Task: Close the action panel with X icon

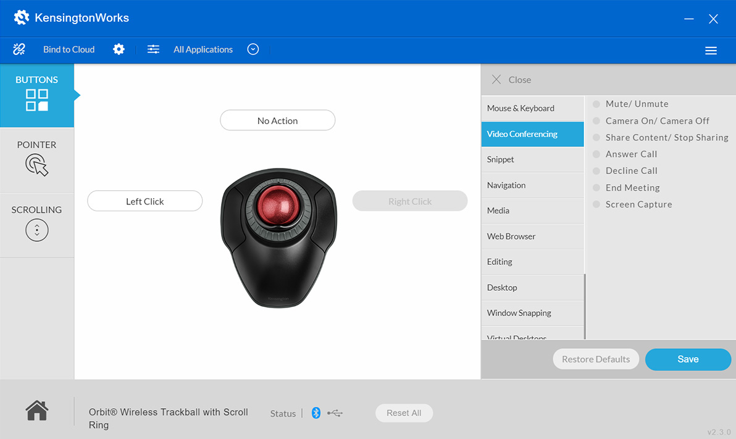Action: tap(496, 80)
